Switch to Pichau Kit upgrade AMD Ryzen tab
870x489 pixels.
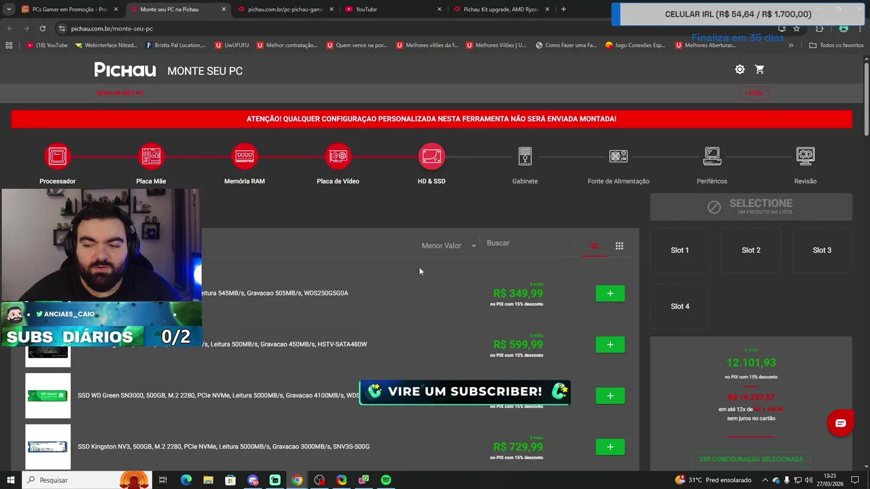(x=500, y=10)
